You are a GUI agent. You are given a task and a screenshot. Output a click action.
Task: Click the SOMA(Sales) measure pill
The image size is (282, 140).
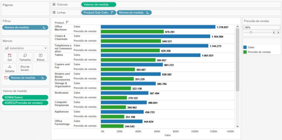point(25,97)
